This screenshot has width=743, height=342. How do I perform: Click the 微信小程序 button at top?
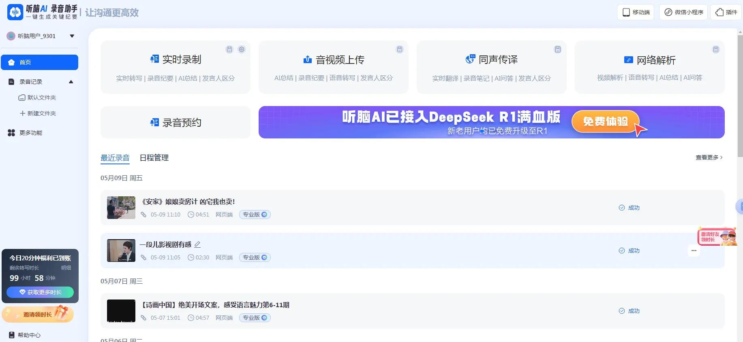click(x=683, y=12)
